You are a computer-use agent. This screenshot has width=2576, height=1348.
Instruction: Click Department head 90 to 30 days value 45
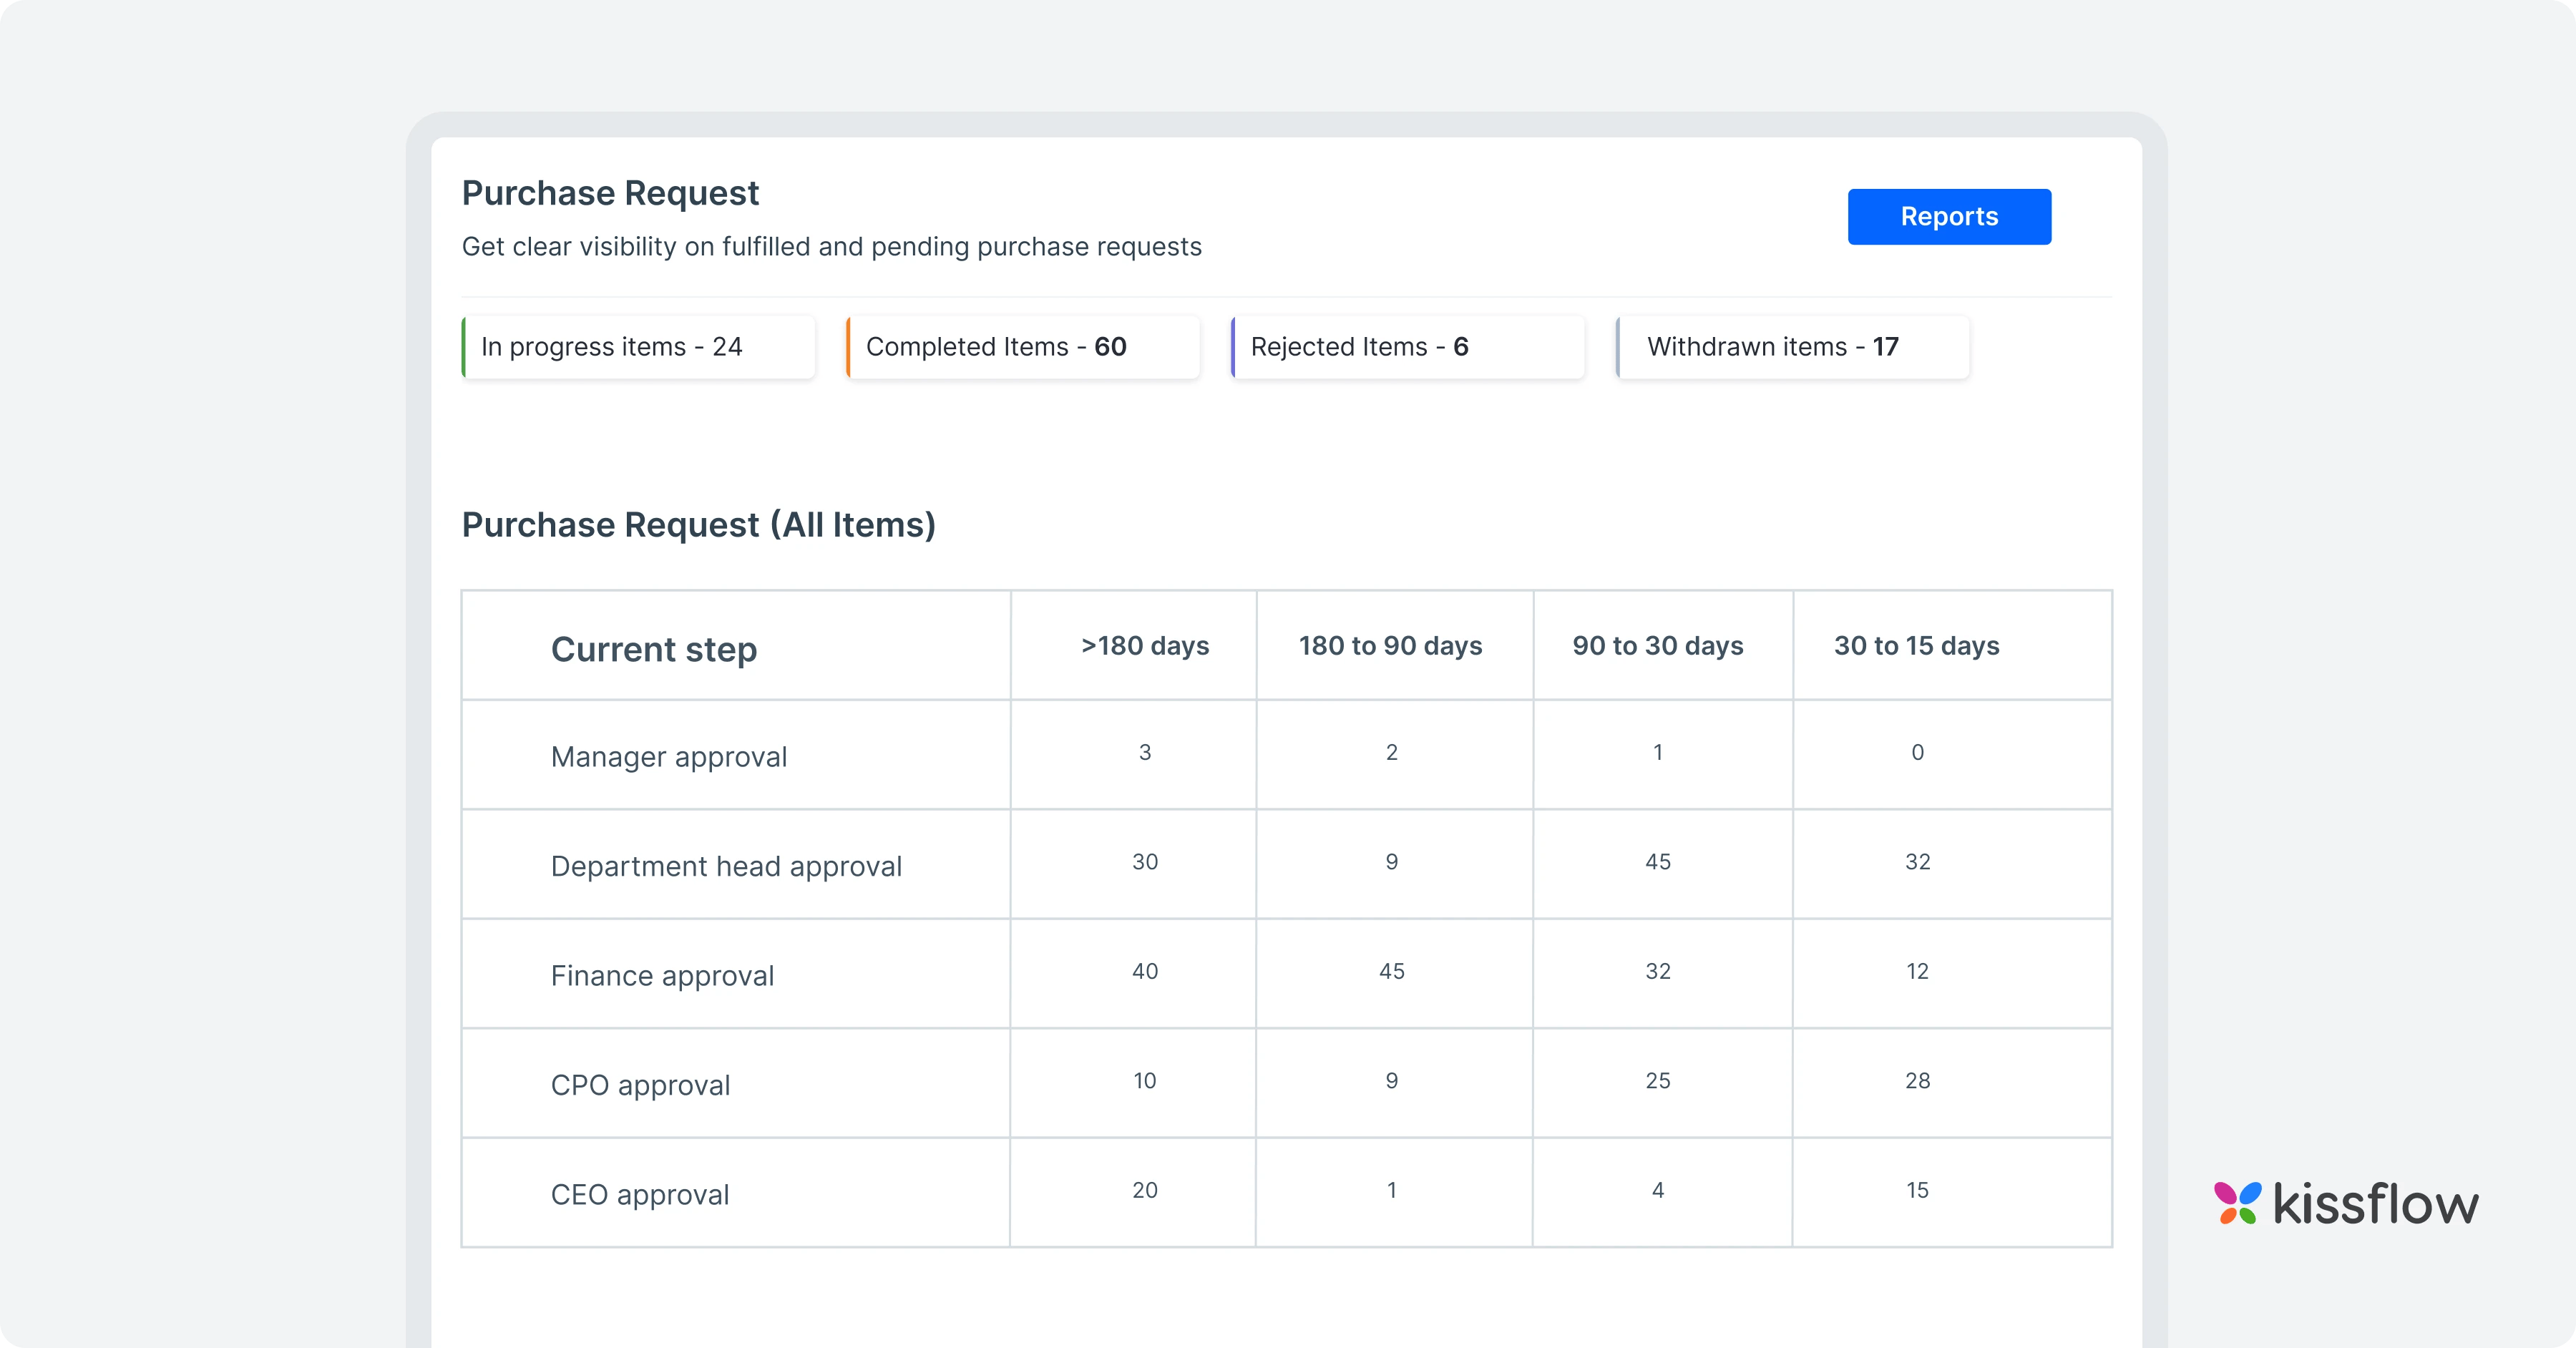point(1658,862)
